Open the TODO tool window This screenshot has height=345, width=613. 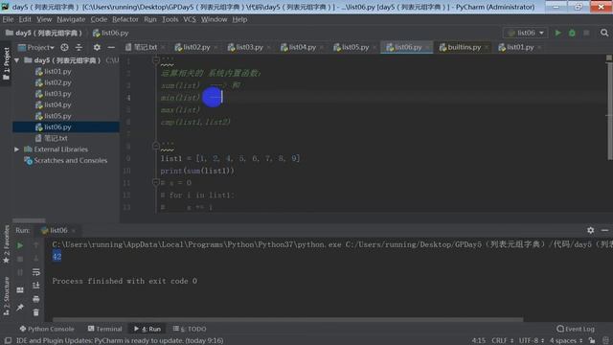[190, 329]
